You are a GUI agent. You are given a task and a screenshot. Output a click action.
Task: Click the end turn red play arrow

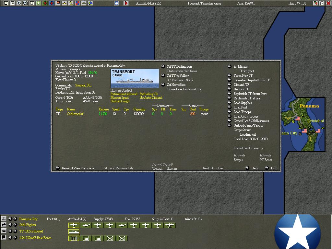click(x=126, y=3)
